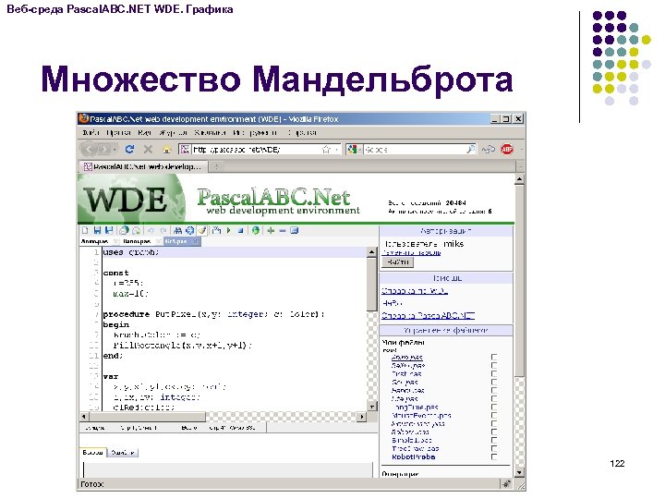
Task: Click the status bar icon in bottom-right corner
Action: 506,483
